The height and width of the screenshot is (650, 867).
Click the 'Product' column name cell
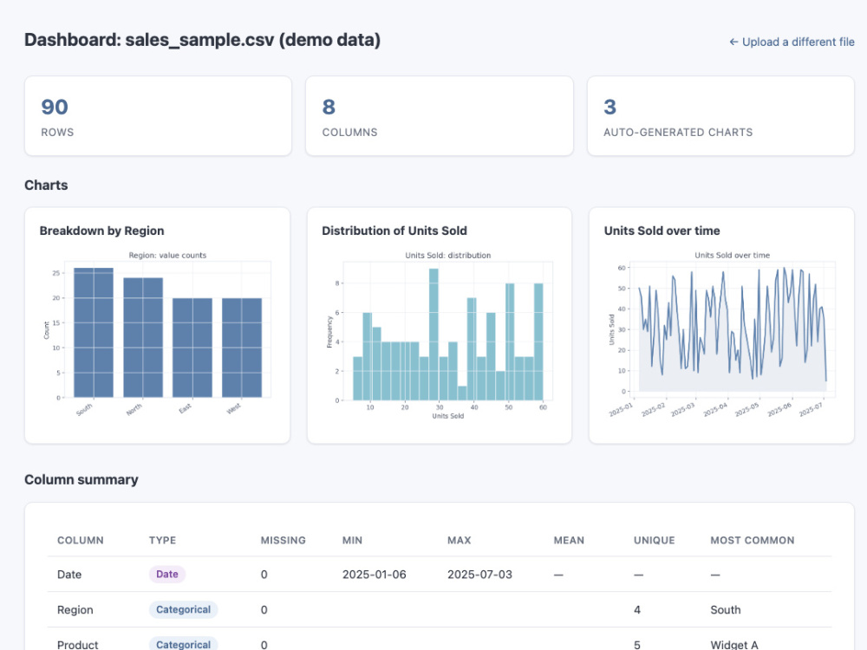[x=77, y=645]
